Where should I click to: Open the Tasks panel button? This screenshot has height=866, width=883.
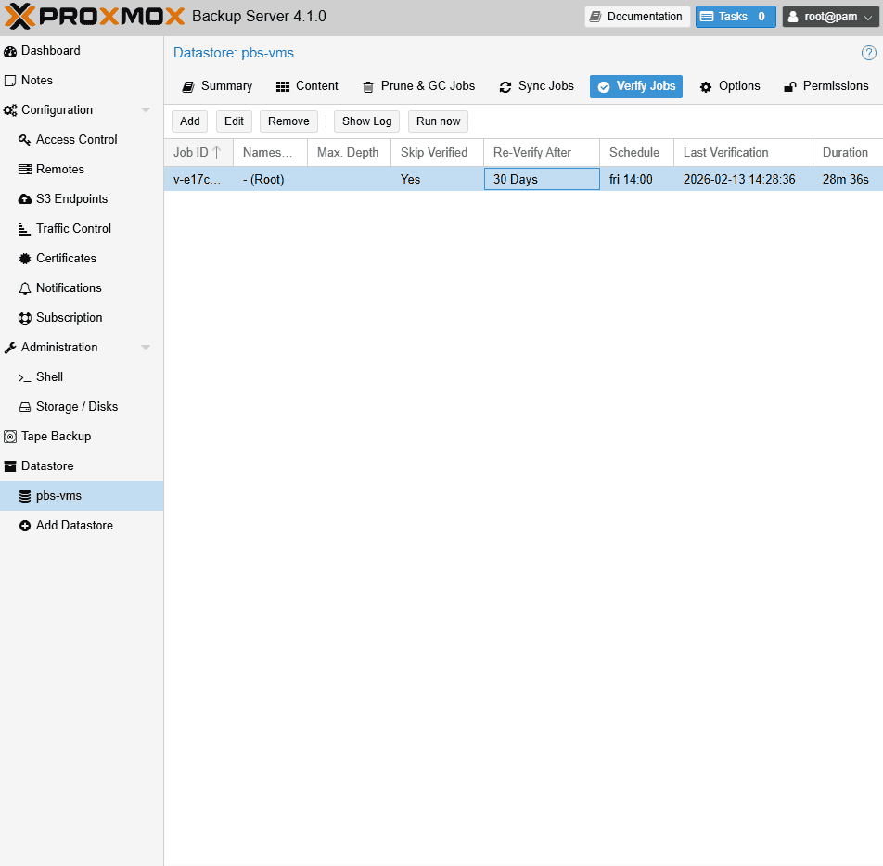click(735, 17)
